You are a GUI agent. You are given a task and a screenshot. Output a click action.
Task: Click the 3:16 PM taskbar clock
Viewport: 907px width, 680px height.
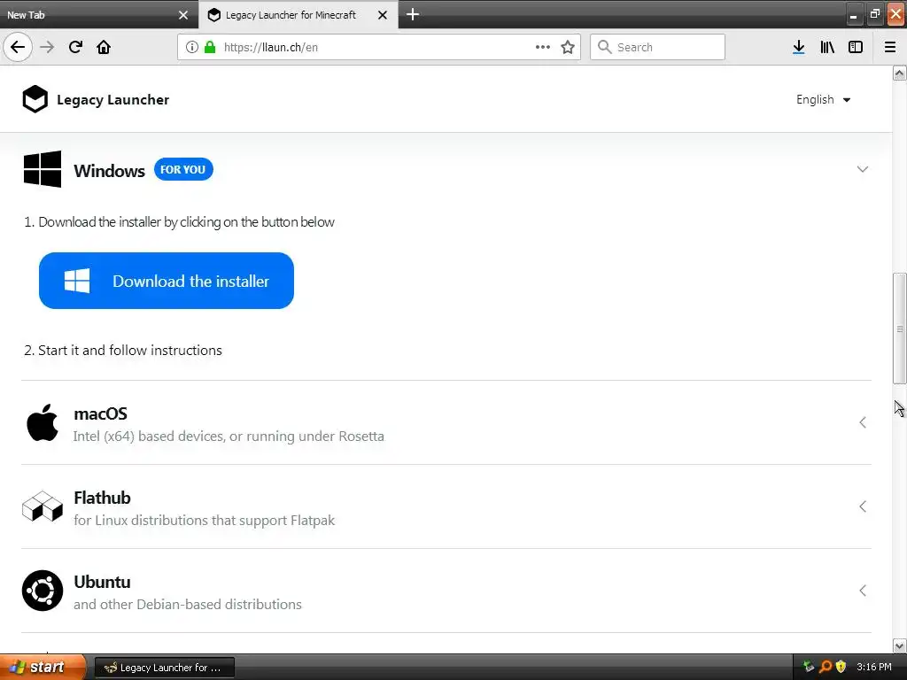[874, 667]
